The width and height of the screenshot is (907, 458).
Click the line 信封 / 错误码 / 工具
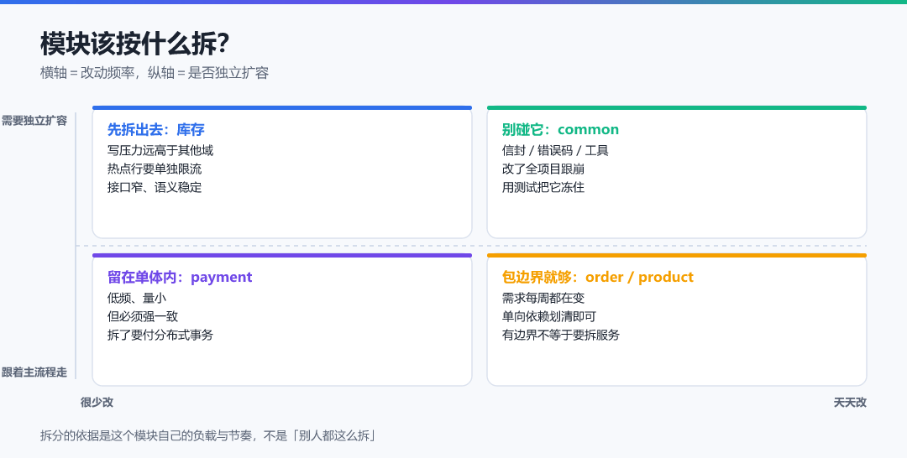pos(555,150)
